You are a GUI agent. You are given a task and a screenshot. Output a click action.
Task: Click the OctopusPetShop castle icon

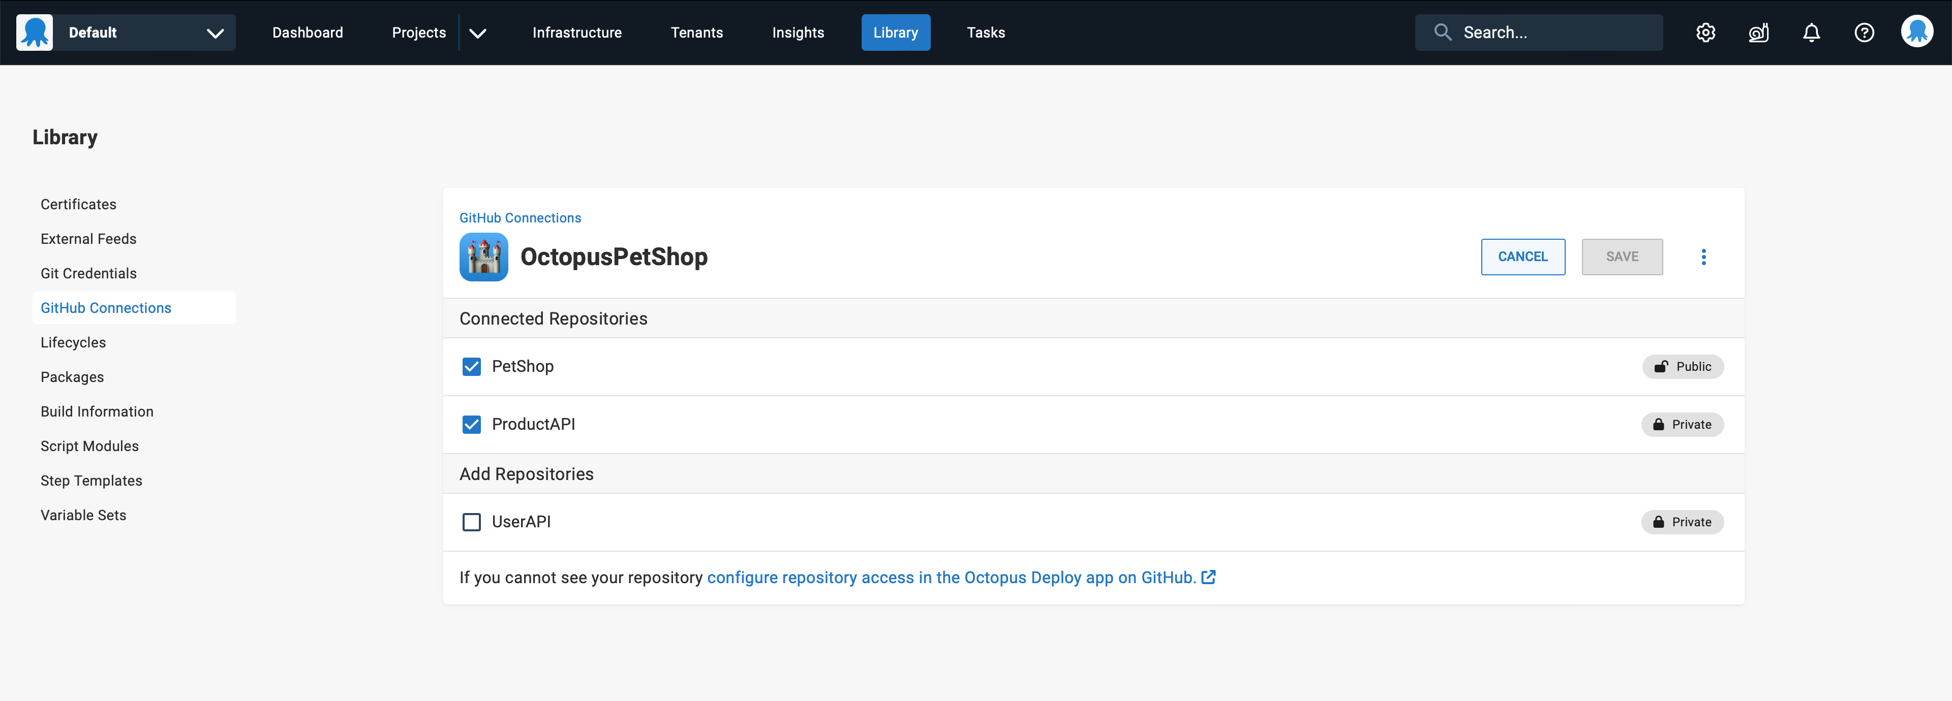click(x=483, y=257)
